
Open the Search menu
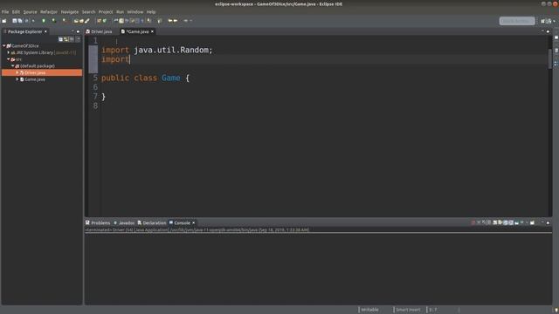(x=88, y=11)
